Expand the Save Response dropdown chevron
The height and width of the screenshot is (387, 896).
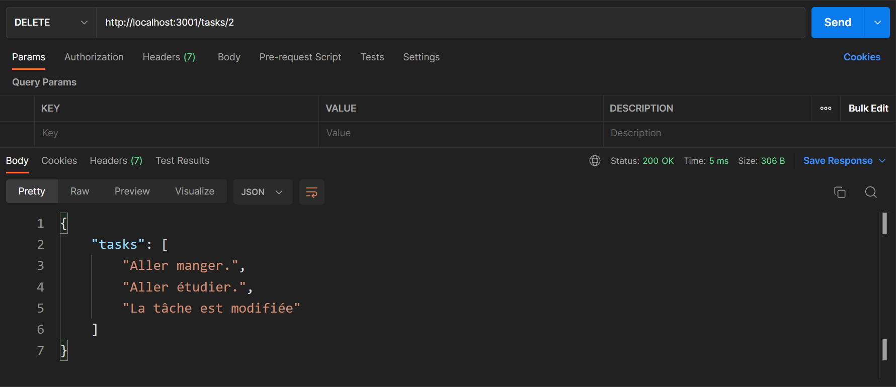tap(882, 161)
